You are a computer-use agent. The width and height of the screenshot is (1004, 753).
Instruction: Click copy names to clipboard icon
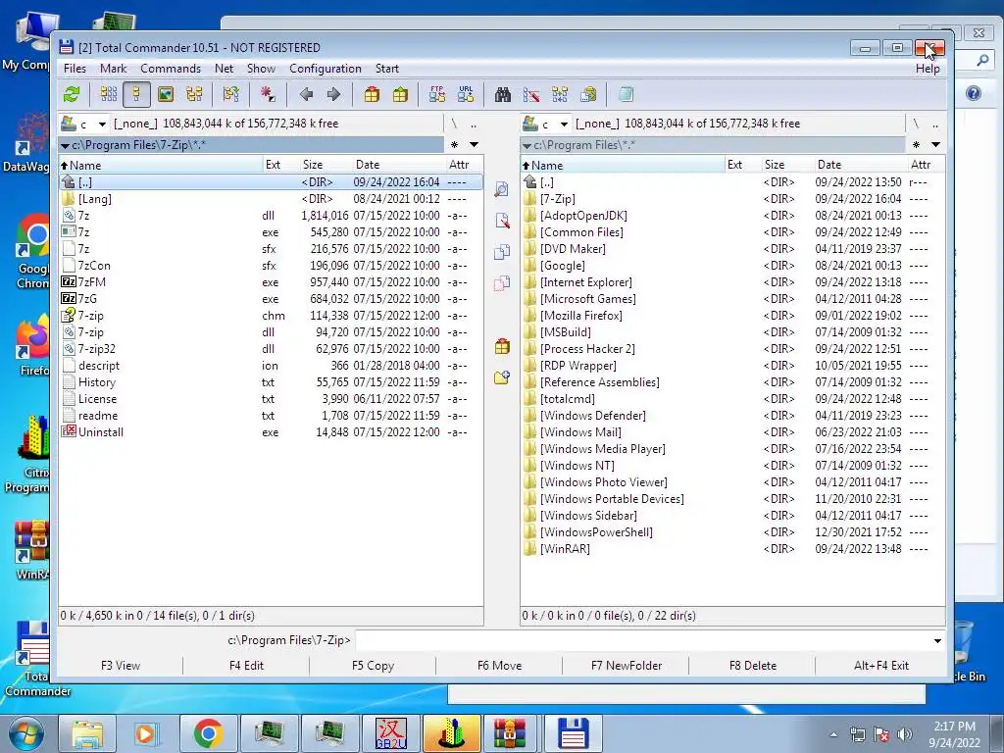[588, 95]
